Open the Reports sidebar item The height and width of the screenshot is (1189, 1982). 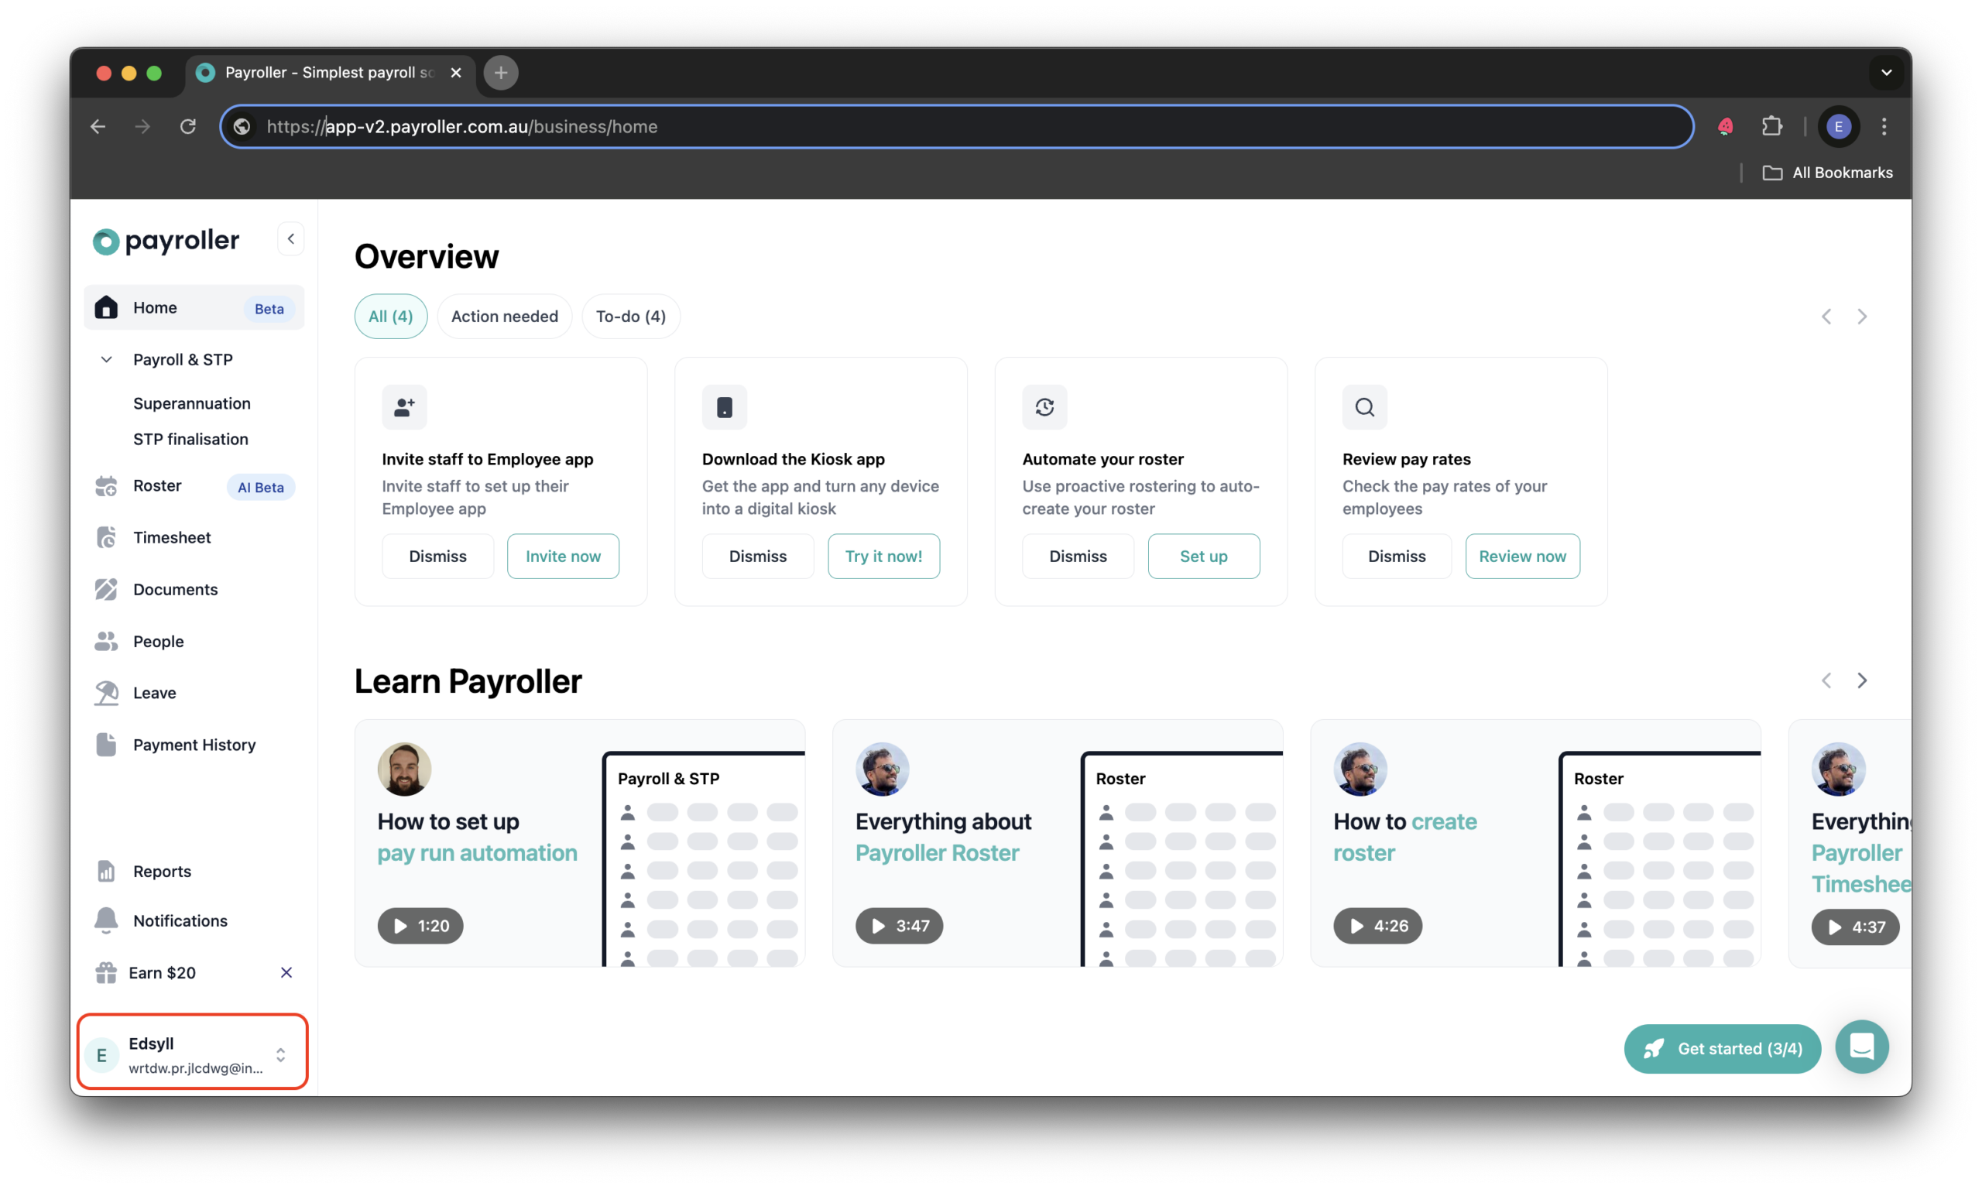tap(194, 872)
